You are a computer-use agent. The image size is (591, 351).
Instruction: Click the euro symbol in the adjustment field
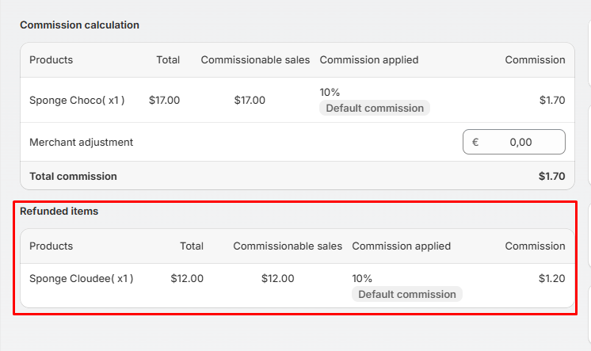click(x=475, y=143)
